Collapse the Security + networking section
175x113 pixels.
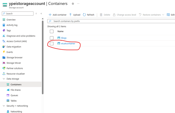pyautogui.click(x=4, y=106)
